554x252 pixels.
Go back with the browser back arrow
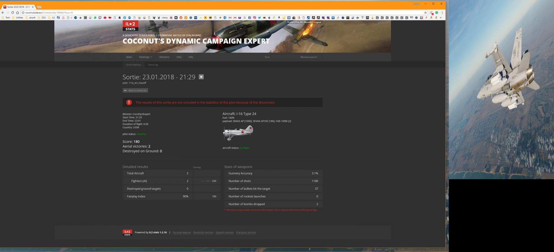point(3,13)
